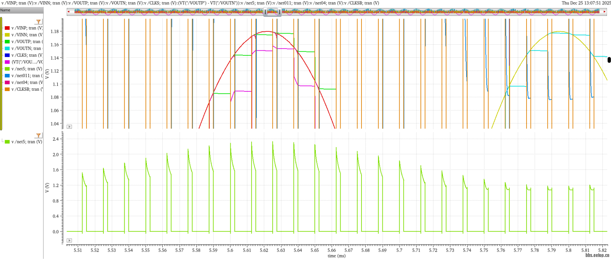The image size is (611, 259).
Task: Click the left grip handle of the zoom window
Action: point(265,12)
